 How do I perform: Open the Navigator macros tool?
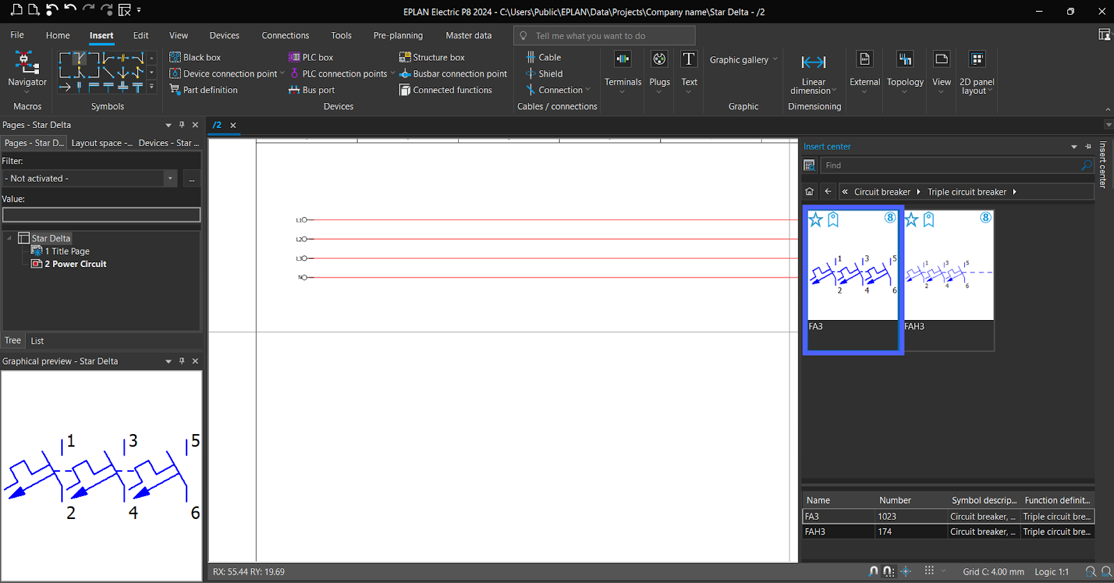[27, 70]
